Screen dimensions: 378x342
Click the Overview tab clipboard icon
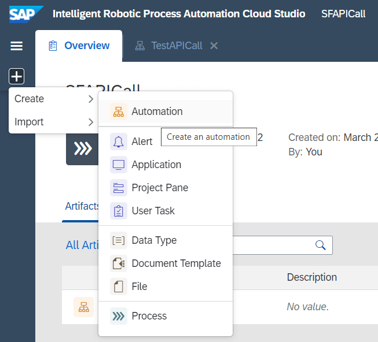53,46
